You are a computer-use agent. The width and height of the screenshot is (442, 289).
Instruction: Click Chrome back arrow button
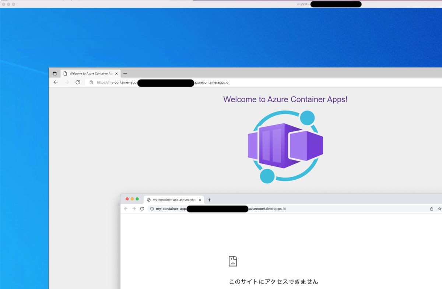pyautogui.click(x=126, y=209)
